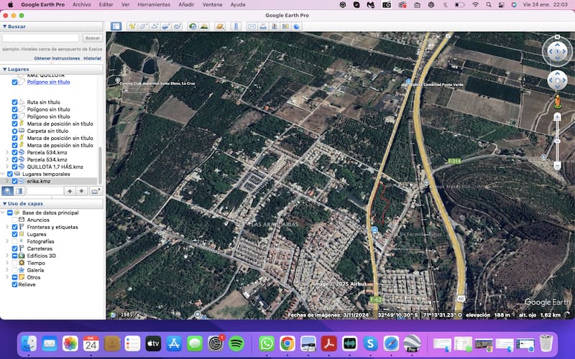Select the record a tour tool
575x359 pixels.
pos(177,27)
